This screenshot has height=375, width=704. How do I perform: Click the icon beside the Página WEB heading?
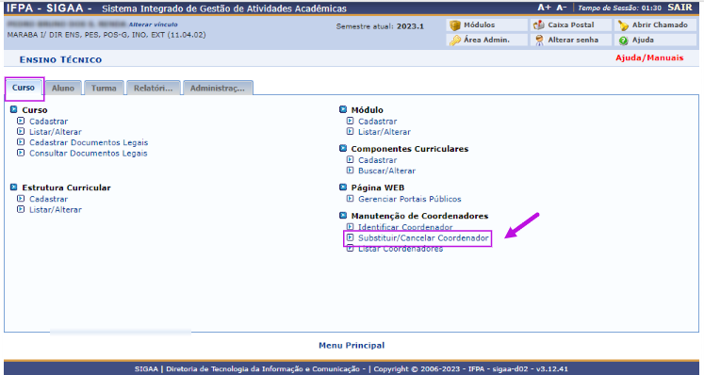(343, 187)
